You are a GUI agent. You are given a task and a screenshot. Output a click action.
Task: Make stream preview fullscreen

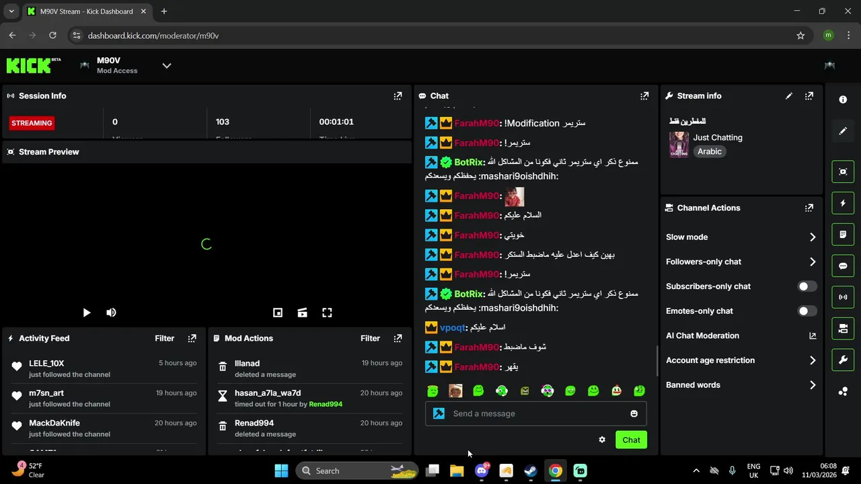tap(327, 313)
